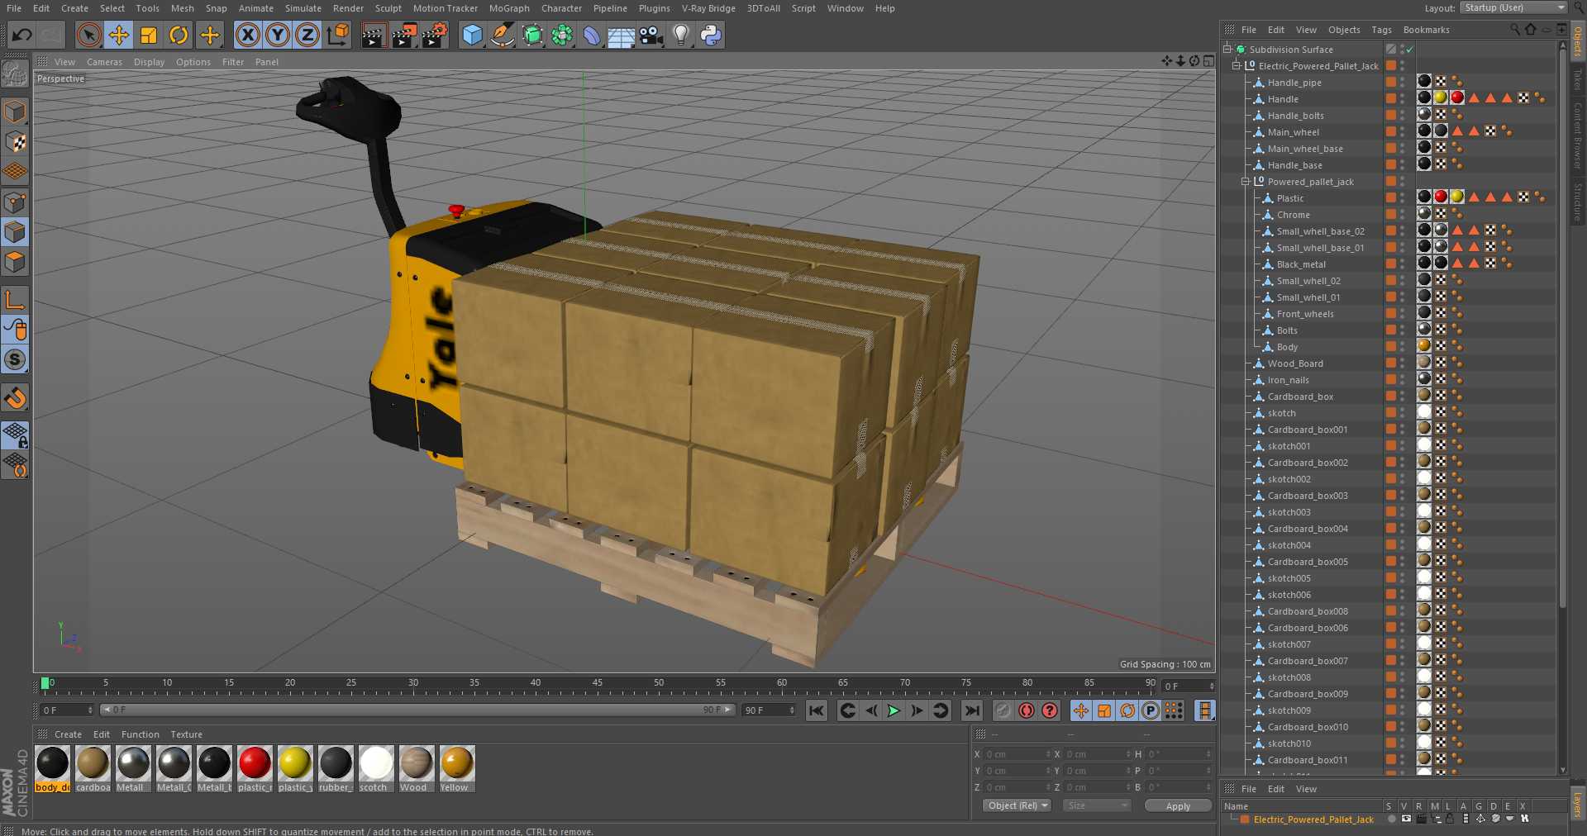Play animation forwards
Screen dimensions: 1587x836
[x=894, y=710]
